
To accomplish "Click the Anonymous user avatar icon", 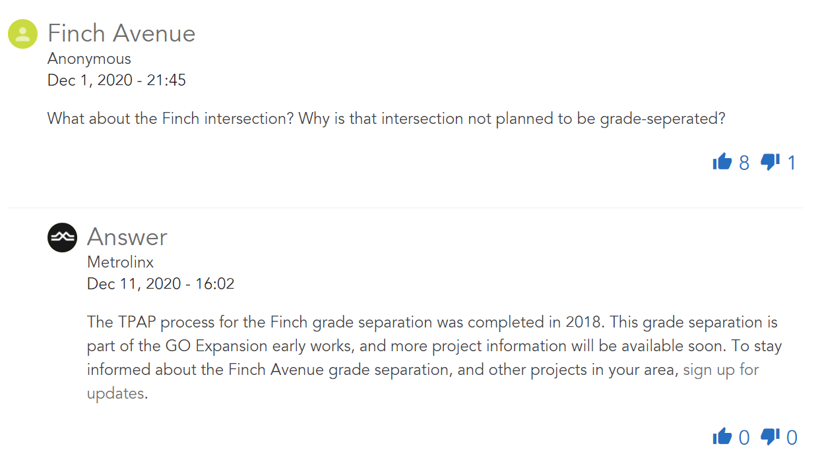I will 23,34.
